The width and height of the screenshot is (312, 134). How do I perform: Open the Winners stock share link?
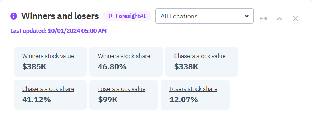(124, 56)
